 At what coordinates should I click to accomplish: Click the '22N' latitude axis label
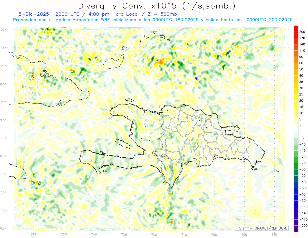(x=4, y=30)
